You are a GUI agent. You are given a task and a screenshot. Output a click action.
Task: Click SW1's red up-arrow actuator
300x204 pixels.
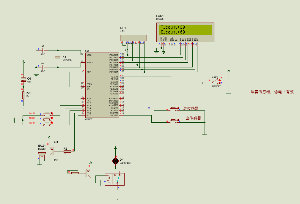pyautogui.click(x=219, y=80)
